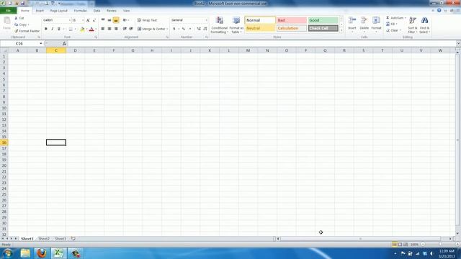Image resolution: width=461 pixels, height=259 pixels.
Task: Open the Borders dropdown arrow
Action: [x=75, y=29]
